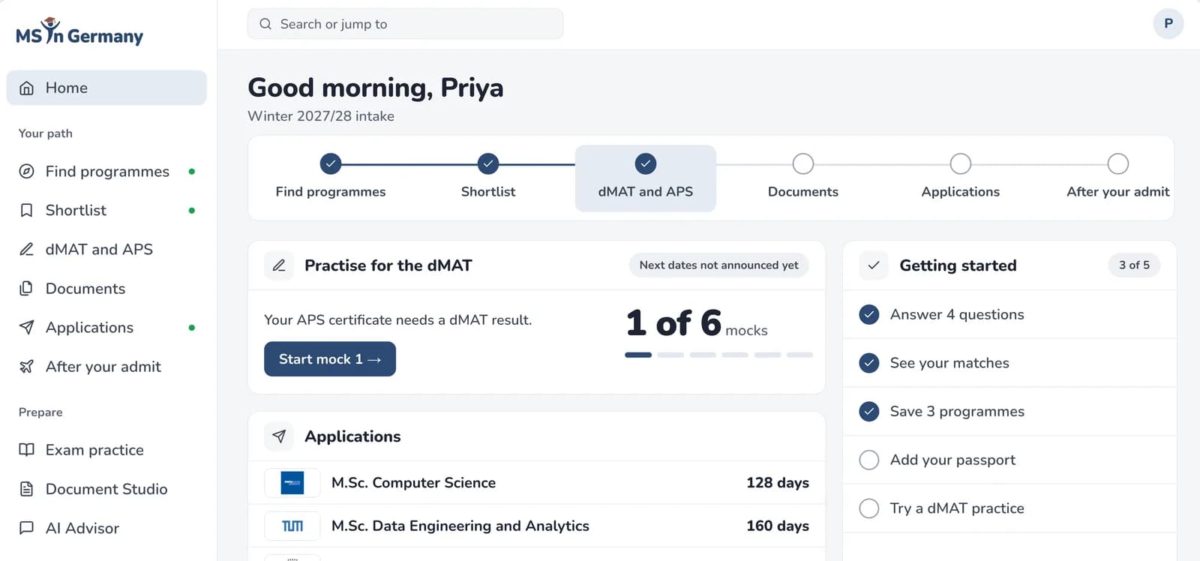Toggle the Save 3 programmes checkbox
The height and width of the screenshot is (561, 1200).
click(x=869, y=412)
